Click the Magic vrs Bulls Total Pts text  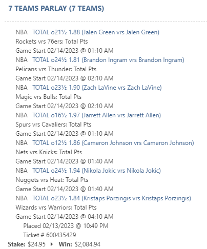click(49, 97)
